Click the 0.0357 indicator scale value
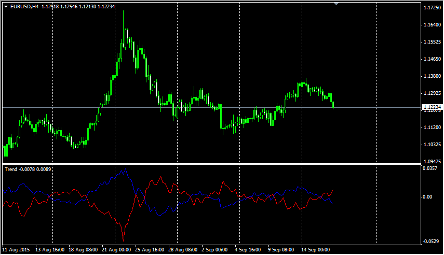The width and height of the screenshot is (444, 255). click(430, 168)
